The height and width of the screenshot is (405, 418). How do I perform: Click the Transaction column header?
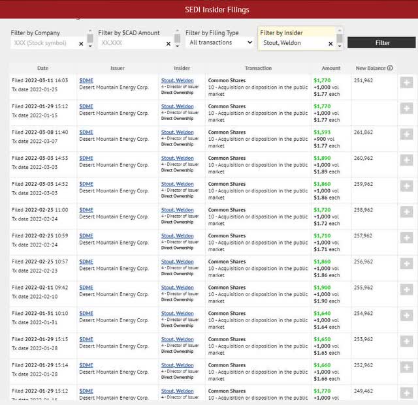tap(259, 68)
